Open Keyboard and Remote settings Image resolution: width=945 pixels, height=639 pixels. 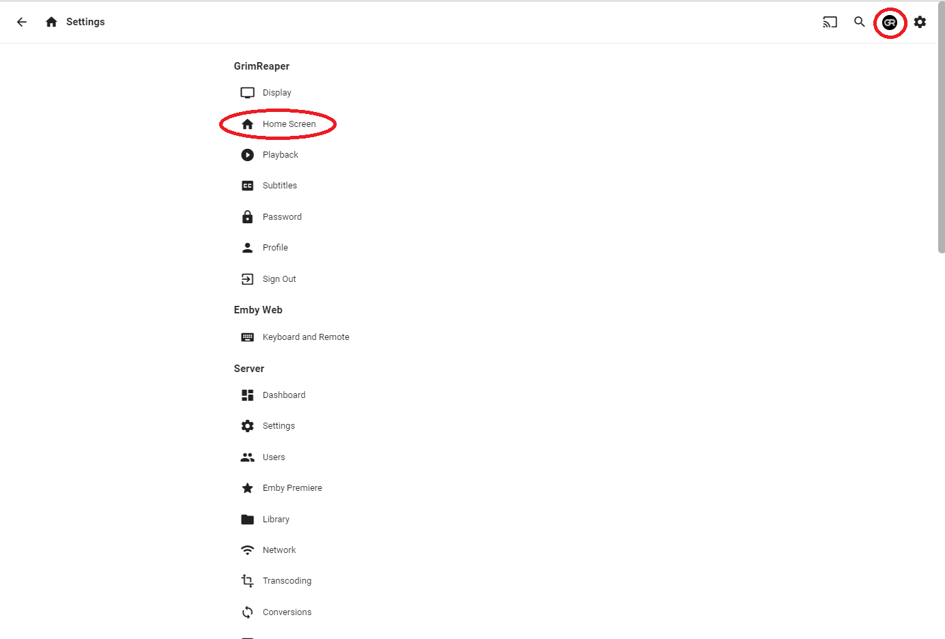point(305,337)
